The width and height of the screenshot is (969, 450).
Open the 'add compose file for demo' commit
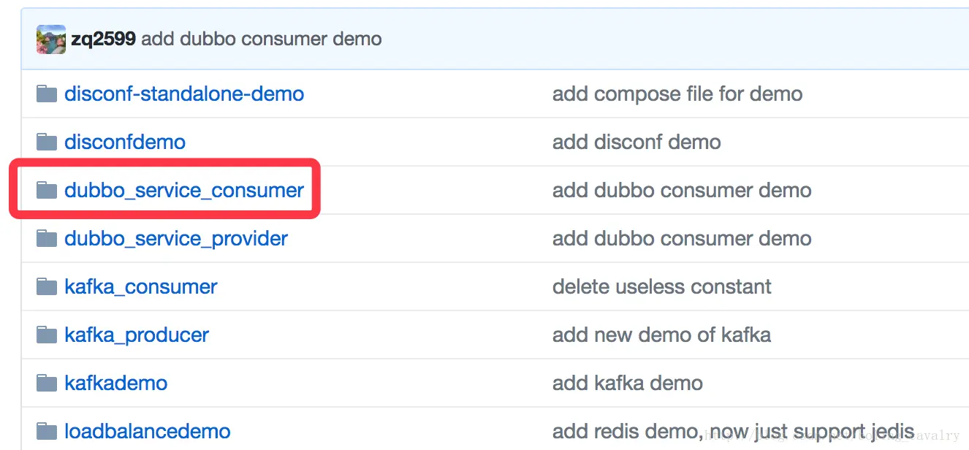(677, 94)
